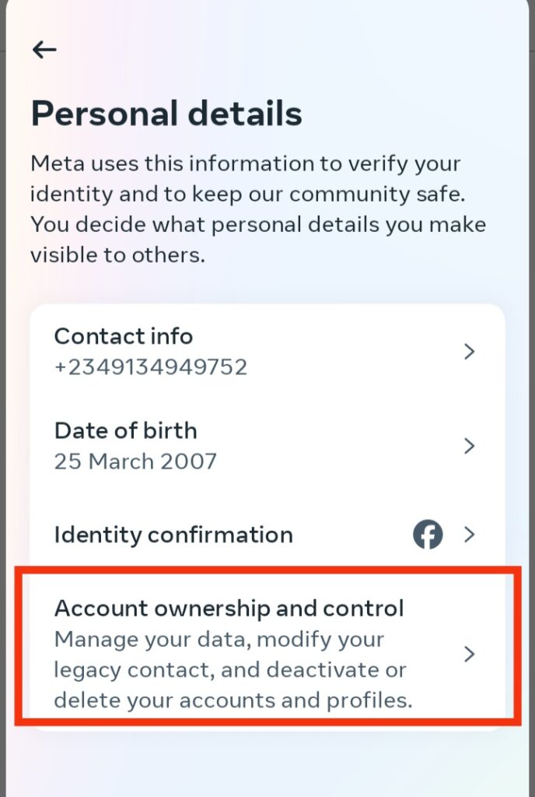Click the 25 March 2007 value
This screenshot has height=797, width=535.
[135, 462]
